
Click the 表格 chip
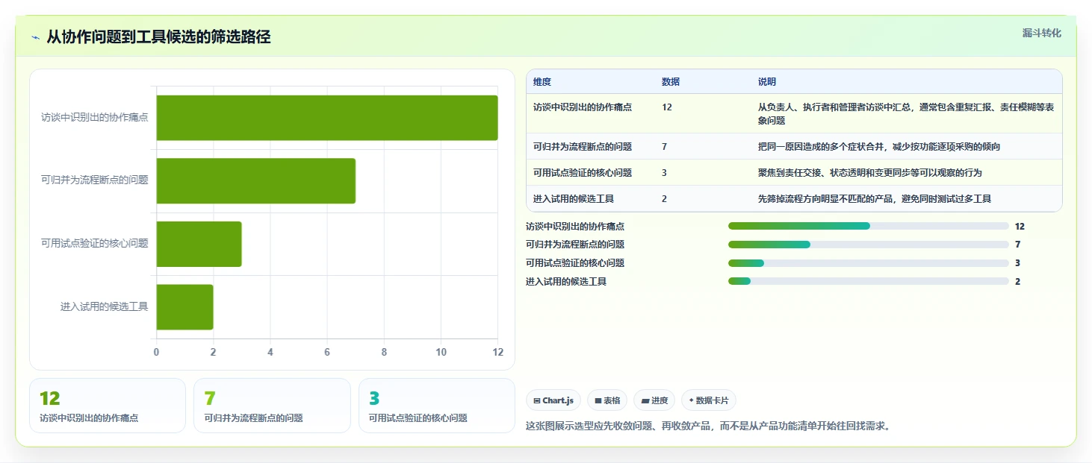[x=607, y=400]
